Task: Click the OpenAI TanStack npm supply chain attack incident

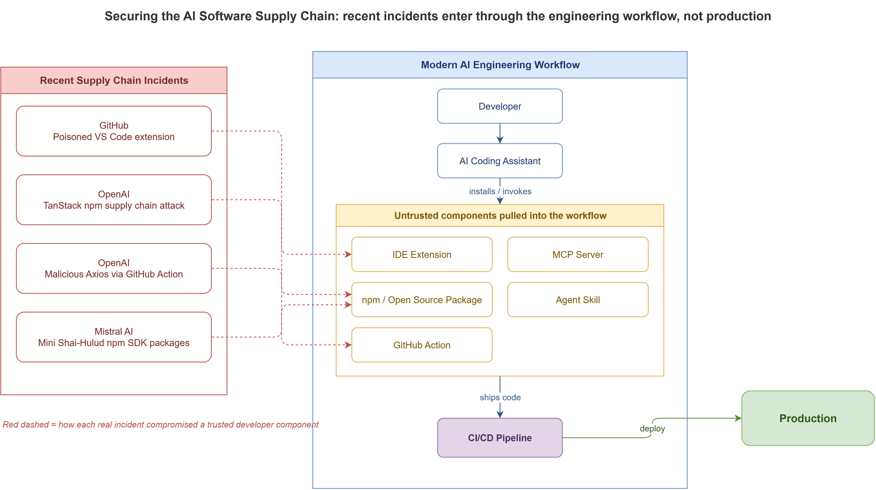Action: click(x=114, y=200)
